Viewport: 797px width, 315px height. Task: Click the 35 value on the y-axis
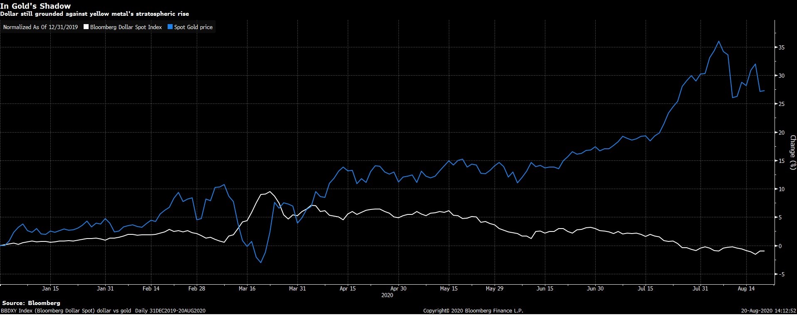coord(782,47)
